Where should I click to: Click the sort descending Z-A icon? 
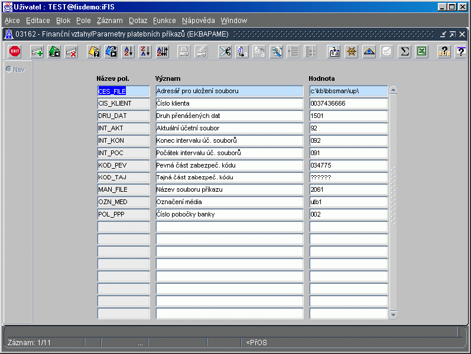(x=145, y=51)
